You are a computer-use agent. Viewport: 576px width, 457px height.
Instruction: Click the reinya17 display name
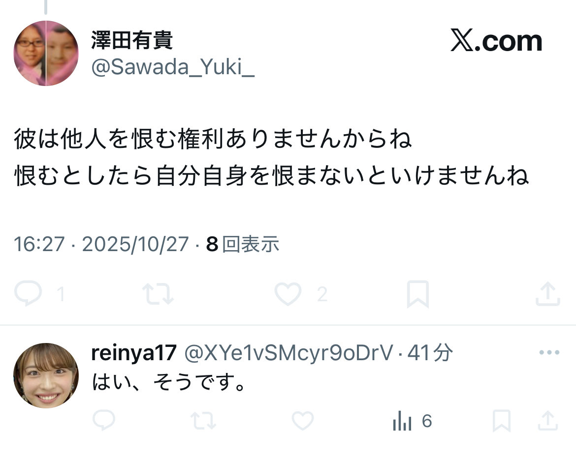click(x=134, y=353)
